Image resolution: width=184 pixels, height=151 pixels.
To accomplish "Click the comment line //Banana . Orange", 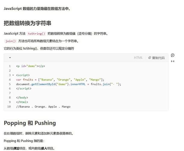I will 43,107.
